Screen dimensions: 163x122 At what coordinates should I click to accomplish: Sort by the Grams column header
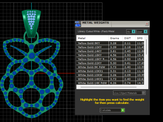[x=115, y=38]
